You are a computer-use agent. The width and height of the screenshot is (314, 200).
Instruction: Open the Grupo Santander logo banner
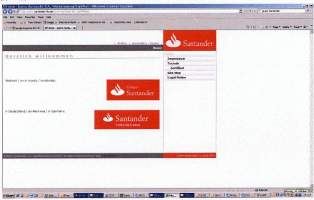133,90
